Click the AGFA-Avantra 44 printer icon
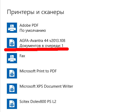The image size is (133, 112). [12, 43]
